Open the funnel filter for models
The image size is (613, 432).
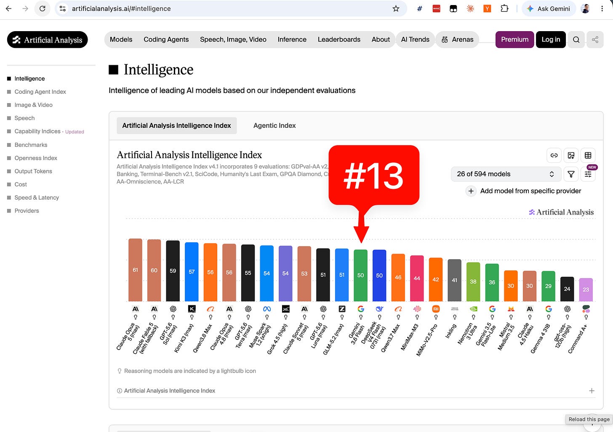571,174
